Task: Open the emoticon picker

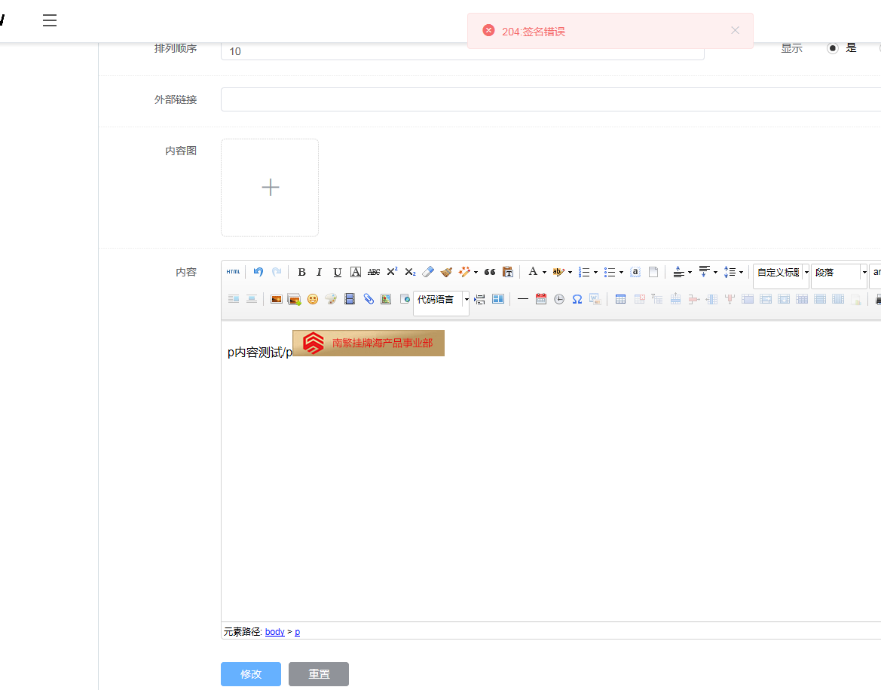Action: [313, 299]
